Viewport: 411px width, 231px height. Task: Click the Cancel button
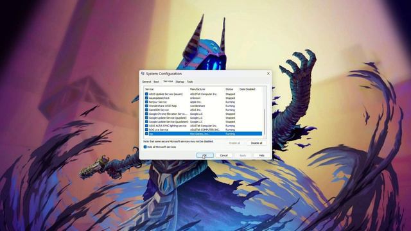223,155
